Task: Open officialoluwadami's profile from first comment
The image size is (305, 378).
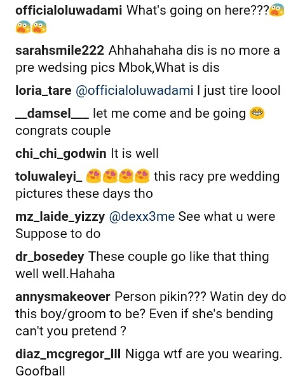Action: pyautogui.click(x=69, y=11)
